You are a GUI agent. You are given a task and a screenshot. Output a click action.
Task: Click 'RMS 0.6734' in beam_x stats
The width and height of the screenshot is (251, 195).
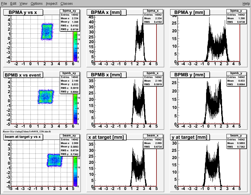[x=153, y=147]
